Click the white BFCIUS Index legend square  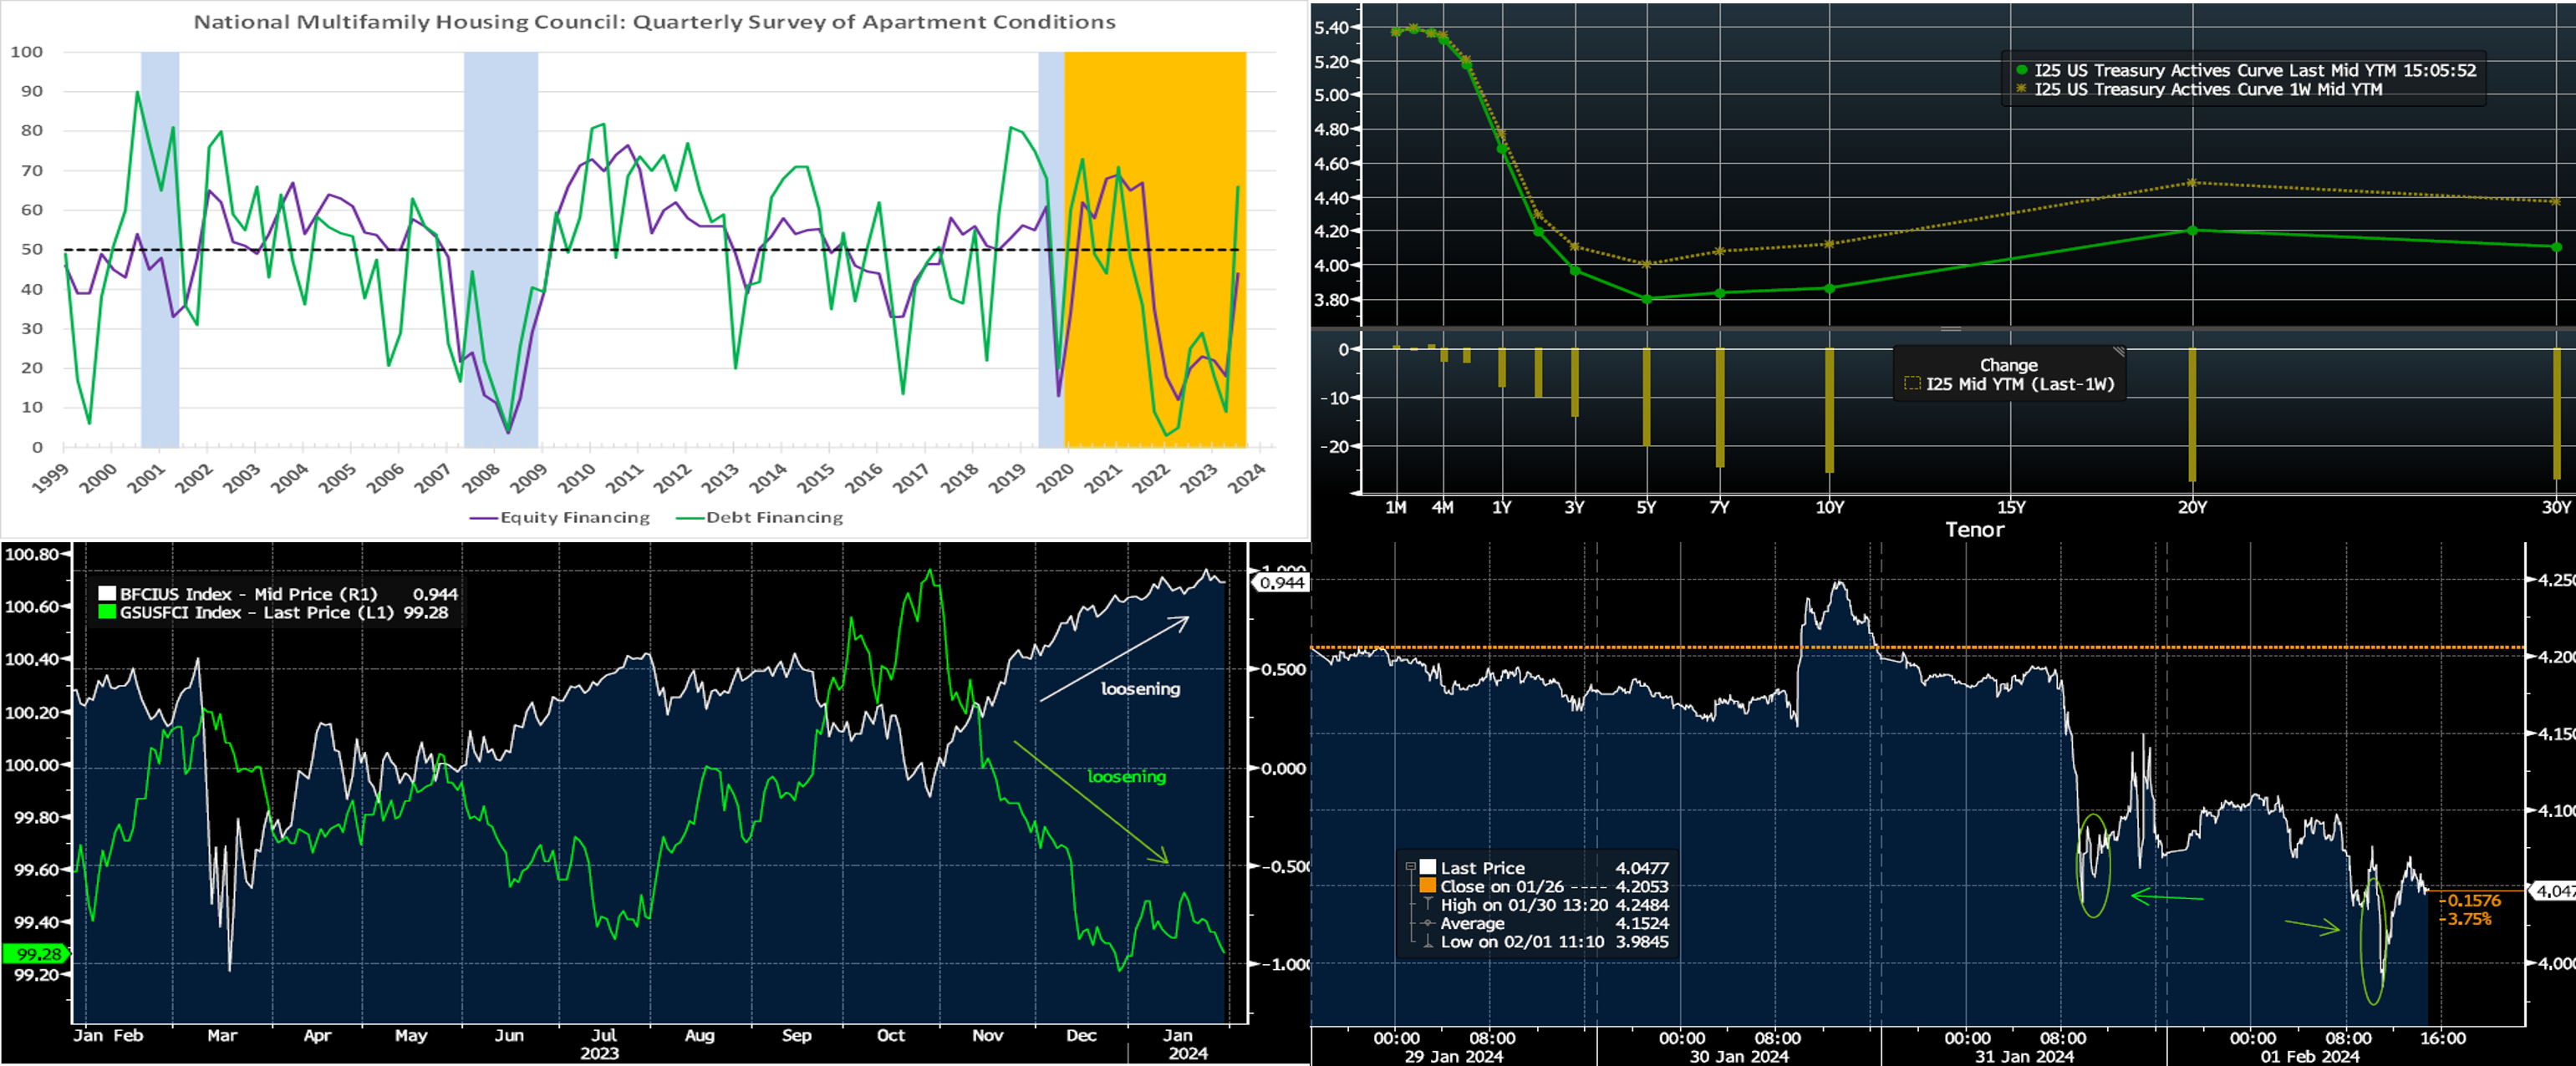point(107,593)
